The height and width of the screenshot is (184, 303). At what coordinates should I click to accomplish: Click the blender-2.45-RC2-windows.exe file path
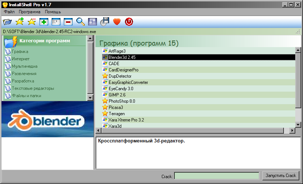49,32
